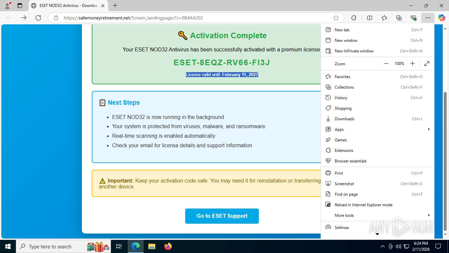Open Collections from the menu

[377, 87]
